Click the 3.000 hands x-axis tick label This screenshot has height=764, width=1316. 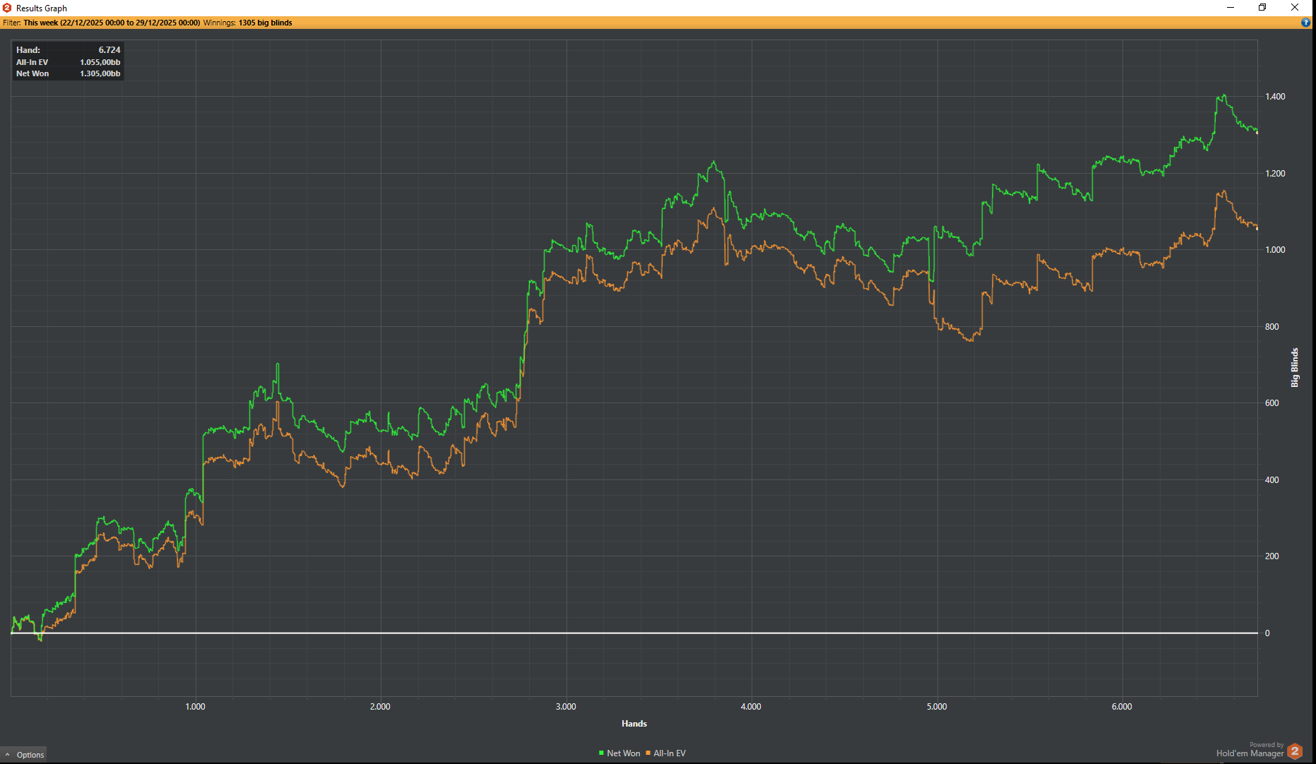point(566,707)
